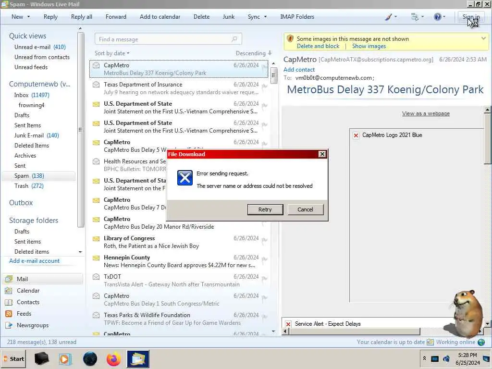Open Sort by date dropdown
This screenshot has width=492, height=369.
pyautogui.click(x=112, y=53)
